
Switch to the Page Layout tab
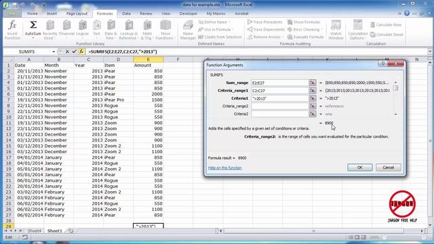tap(77, 14)
